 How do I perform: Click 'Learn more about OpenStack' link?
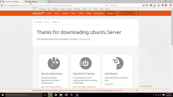84,87
